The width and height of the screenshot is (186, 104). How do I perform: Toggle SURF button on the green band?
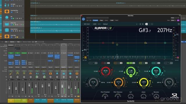coord(131,76)
